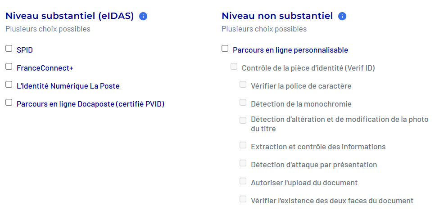Check Vérifier l'existence des deux faces
Screen dimensions: 444x210
click(243, 199)
